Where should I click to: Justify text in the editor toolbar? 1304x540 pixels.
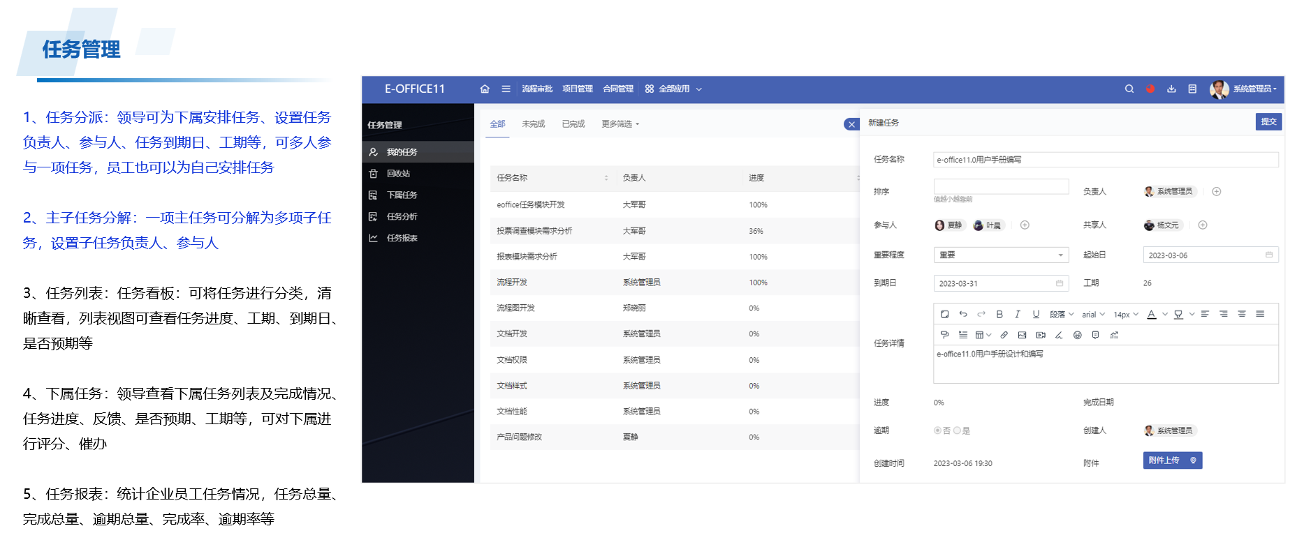(x=1260, y=314)
